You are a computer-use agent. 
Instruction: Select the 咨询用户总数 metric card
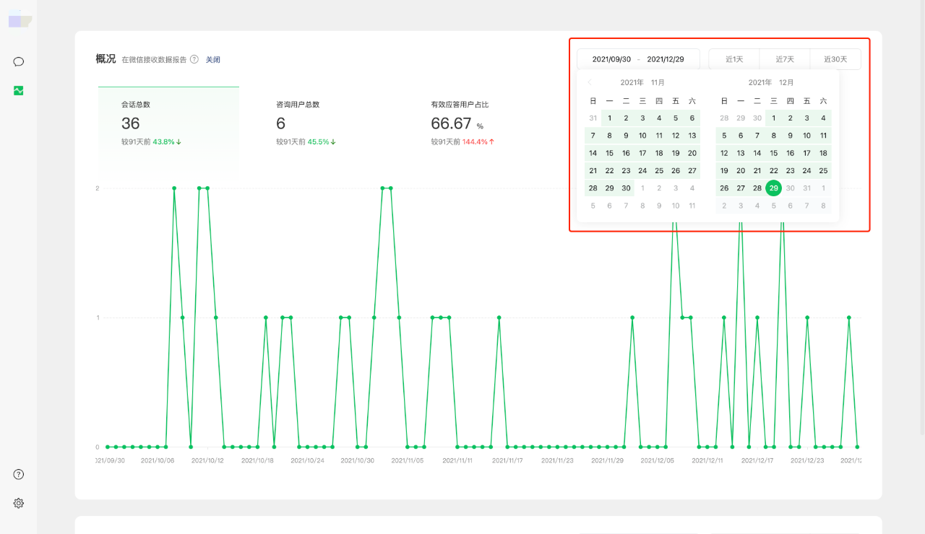pos(323,123)
